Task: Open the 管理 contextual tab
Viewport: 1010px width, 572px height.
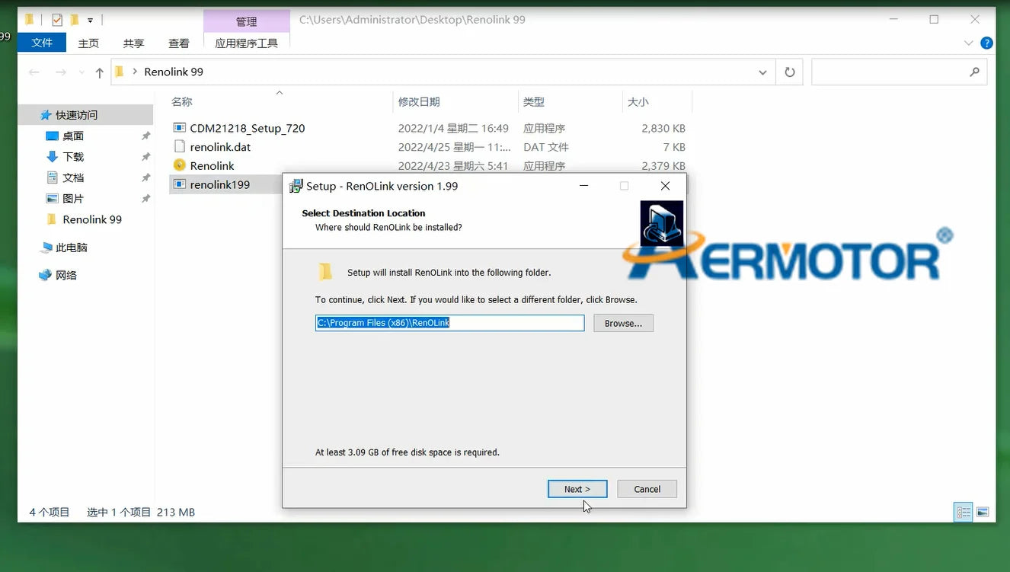Action: (247, 21)
